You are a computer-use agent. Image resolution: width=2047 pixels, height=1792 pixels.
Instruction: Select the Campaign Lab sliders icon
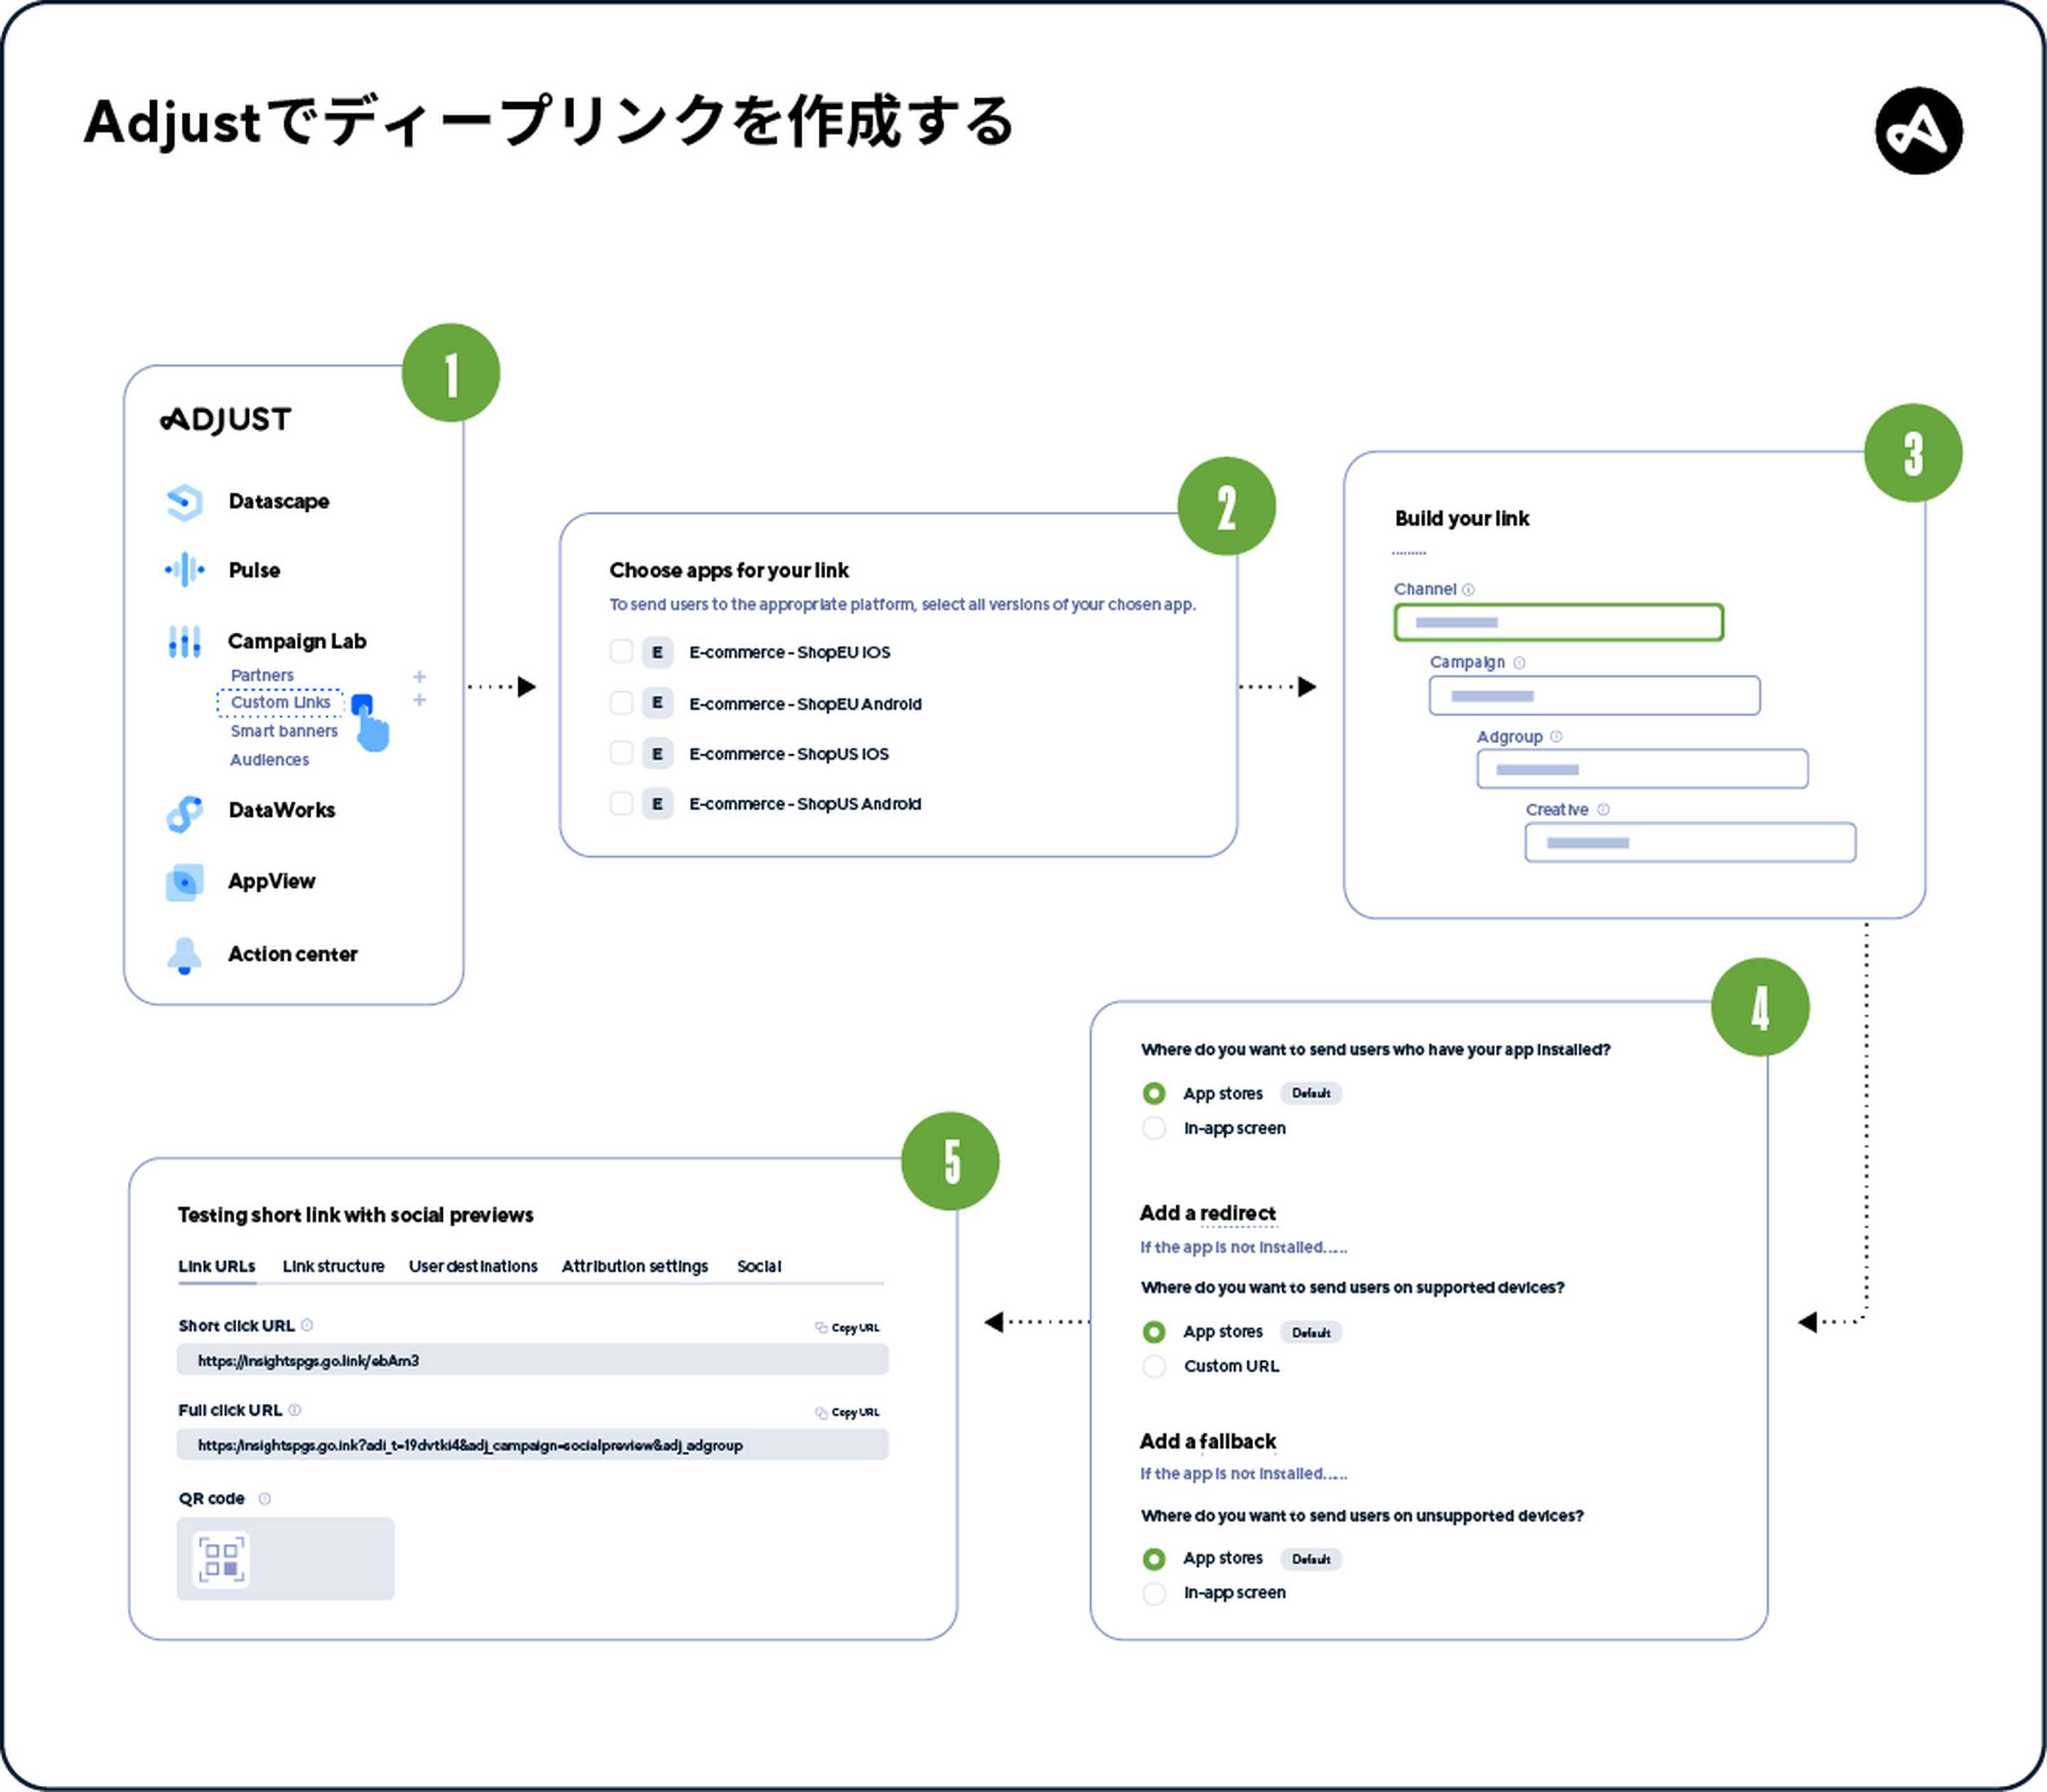click(x=184, y=641)
